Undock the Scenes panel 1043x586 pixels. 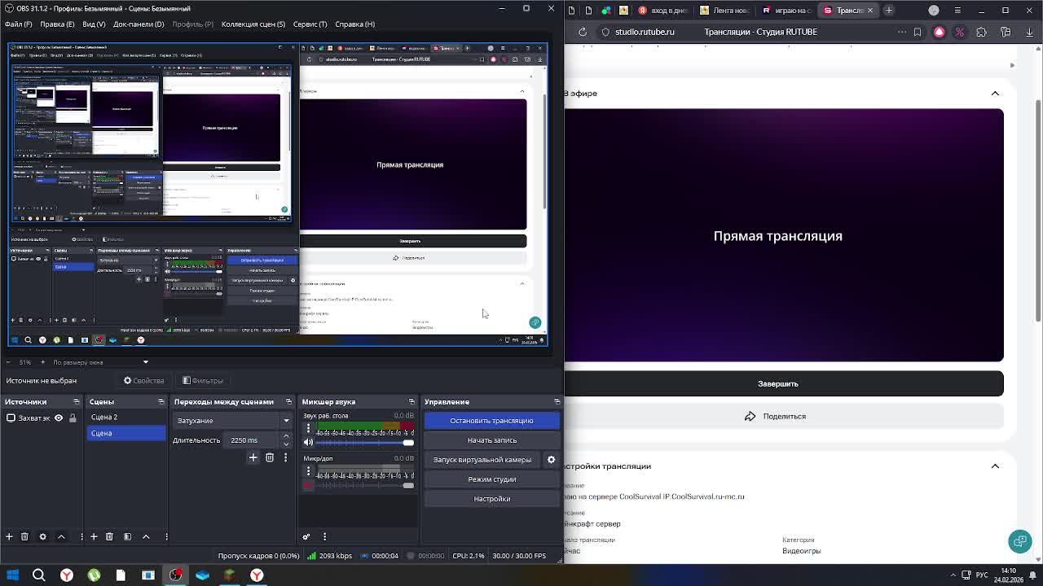click(161, 401)
